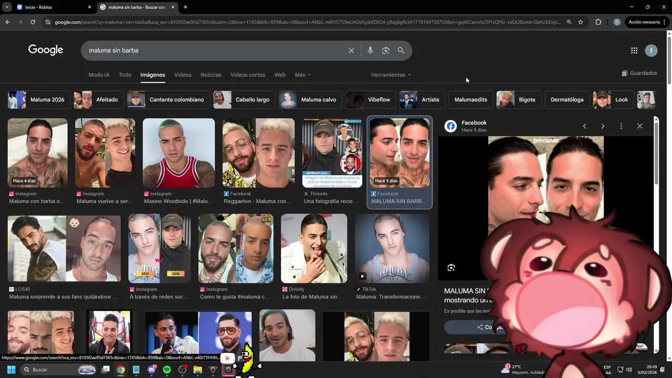Switch to Web results tab
The height and width of the screenshot is (378, 672).
point(280,75)
